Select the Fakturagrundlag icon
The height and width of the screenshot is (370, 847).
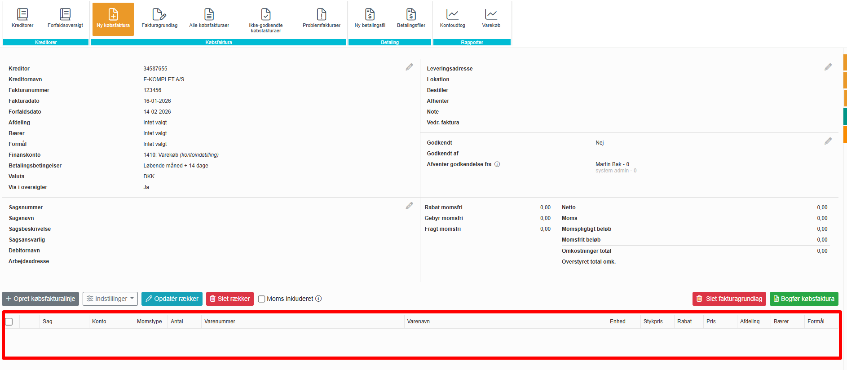159,18
